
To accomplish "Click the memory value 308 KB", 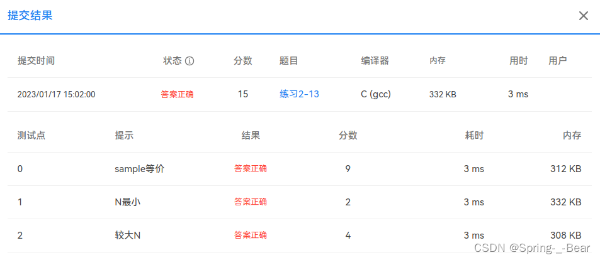I will coord(566,235).
